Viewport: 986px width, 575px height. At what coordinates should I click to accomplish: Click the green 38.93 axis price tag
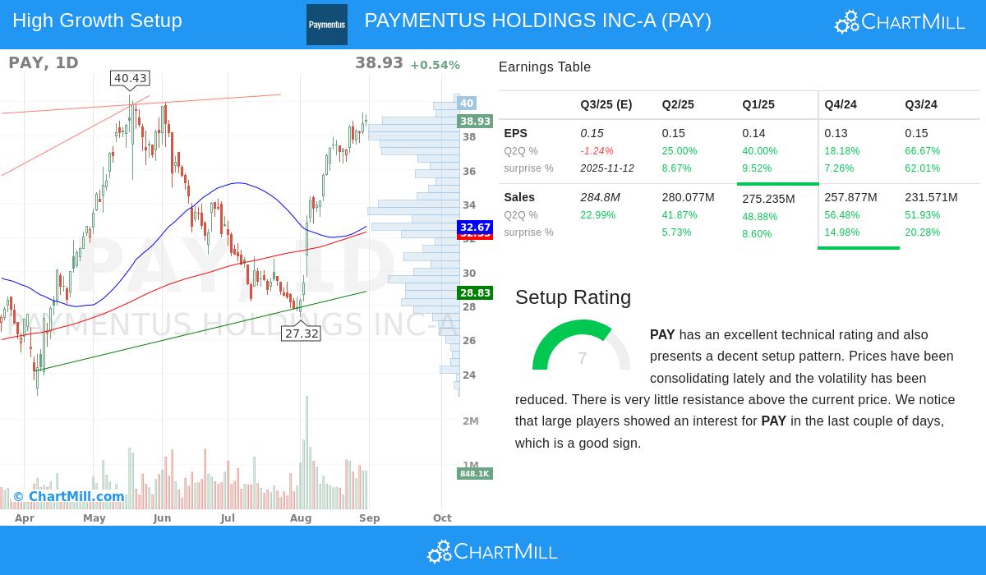475,121
